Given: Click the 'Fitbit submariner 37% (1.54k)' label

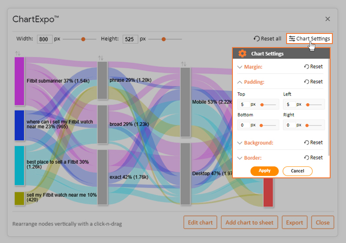Looking at the screenshot, I should (x=58, y=81).
